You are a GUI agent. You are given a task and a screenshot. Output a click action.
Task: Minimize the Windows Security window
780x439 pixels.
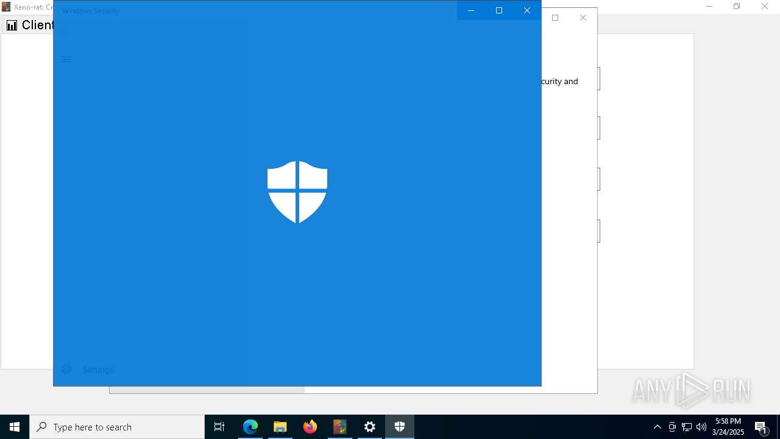471,10
